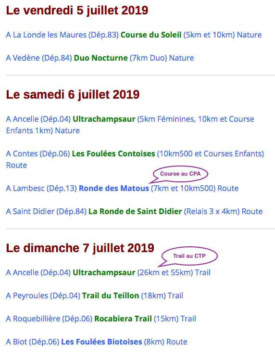
Task: Click 'A Roquebillière (Dép.06)' location text
Action: (x=49, y=319)
